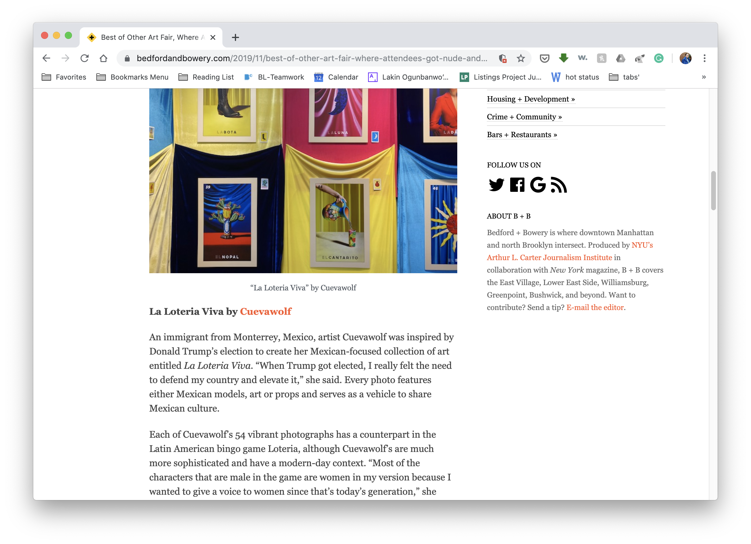
Task: Click the page vertical scrollbar thumb
Action: (x=713, y=190)
